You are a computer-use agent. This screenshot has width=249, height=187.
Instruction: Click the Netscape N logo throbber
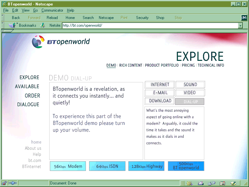coord(244,17)
